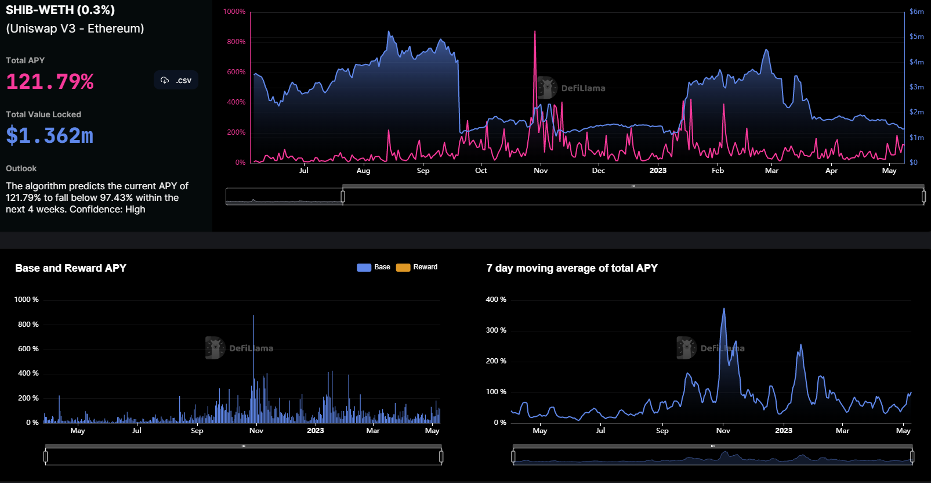Grab left handle of main chart zoom slider

[x=343, y=197]
